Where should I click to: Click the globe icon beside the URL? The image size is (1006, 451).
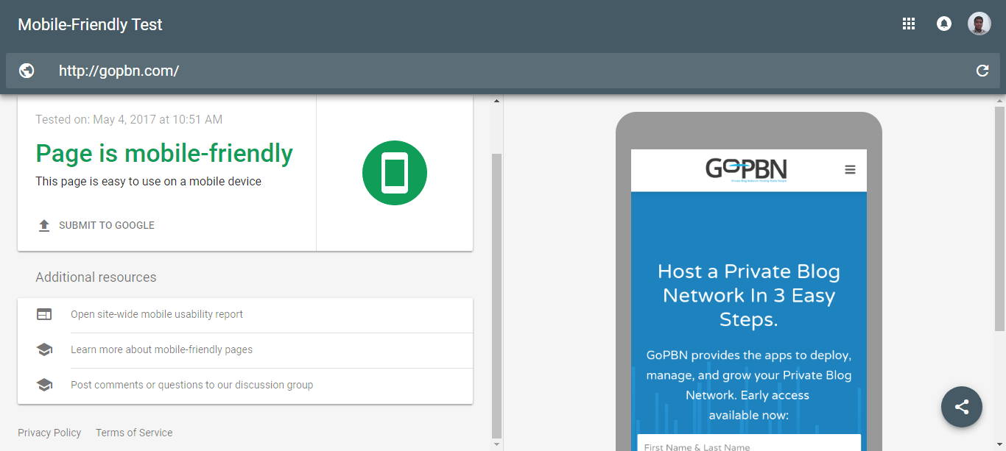27,71
